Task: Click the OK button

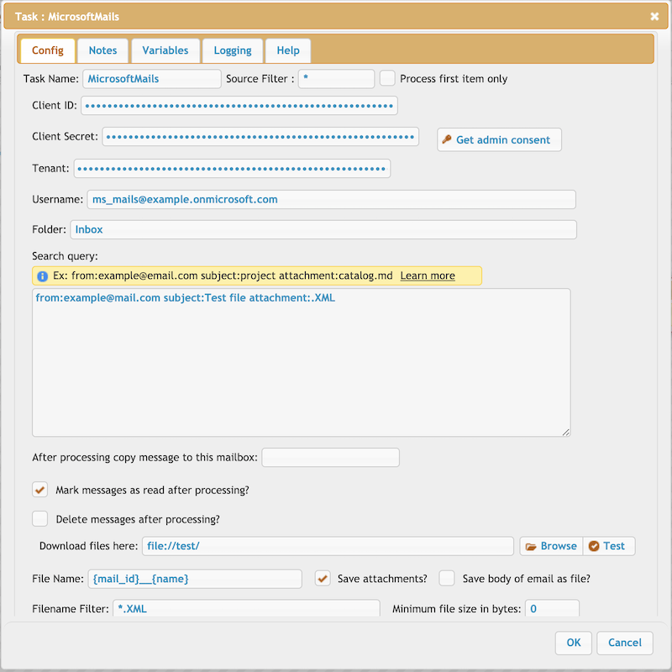Action: tap(574, 643)
